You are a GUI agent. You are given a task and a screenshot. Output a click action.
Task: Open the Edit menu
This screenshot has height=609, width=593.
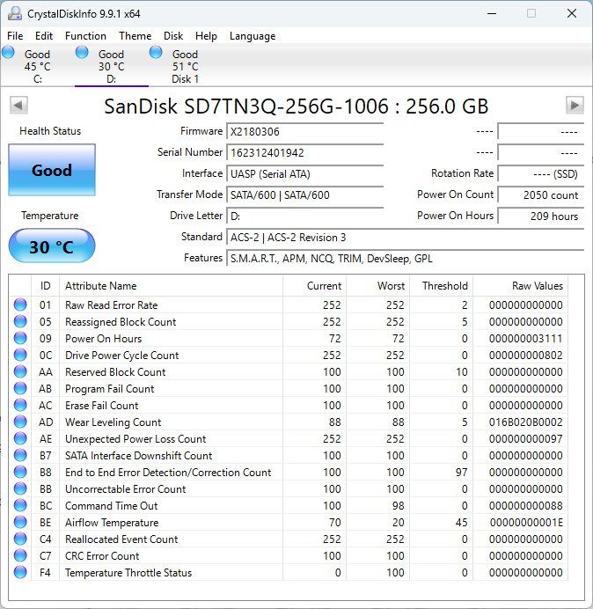tap(43, 36)
